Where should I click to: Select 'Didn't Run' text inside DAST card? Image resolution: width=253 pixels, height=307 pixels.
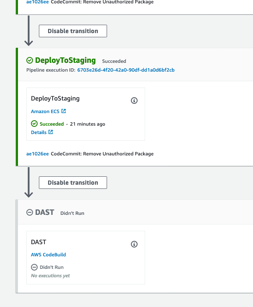click(51, 267)
